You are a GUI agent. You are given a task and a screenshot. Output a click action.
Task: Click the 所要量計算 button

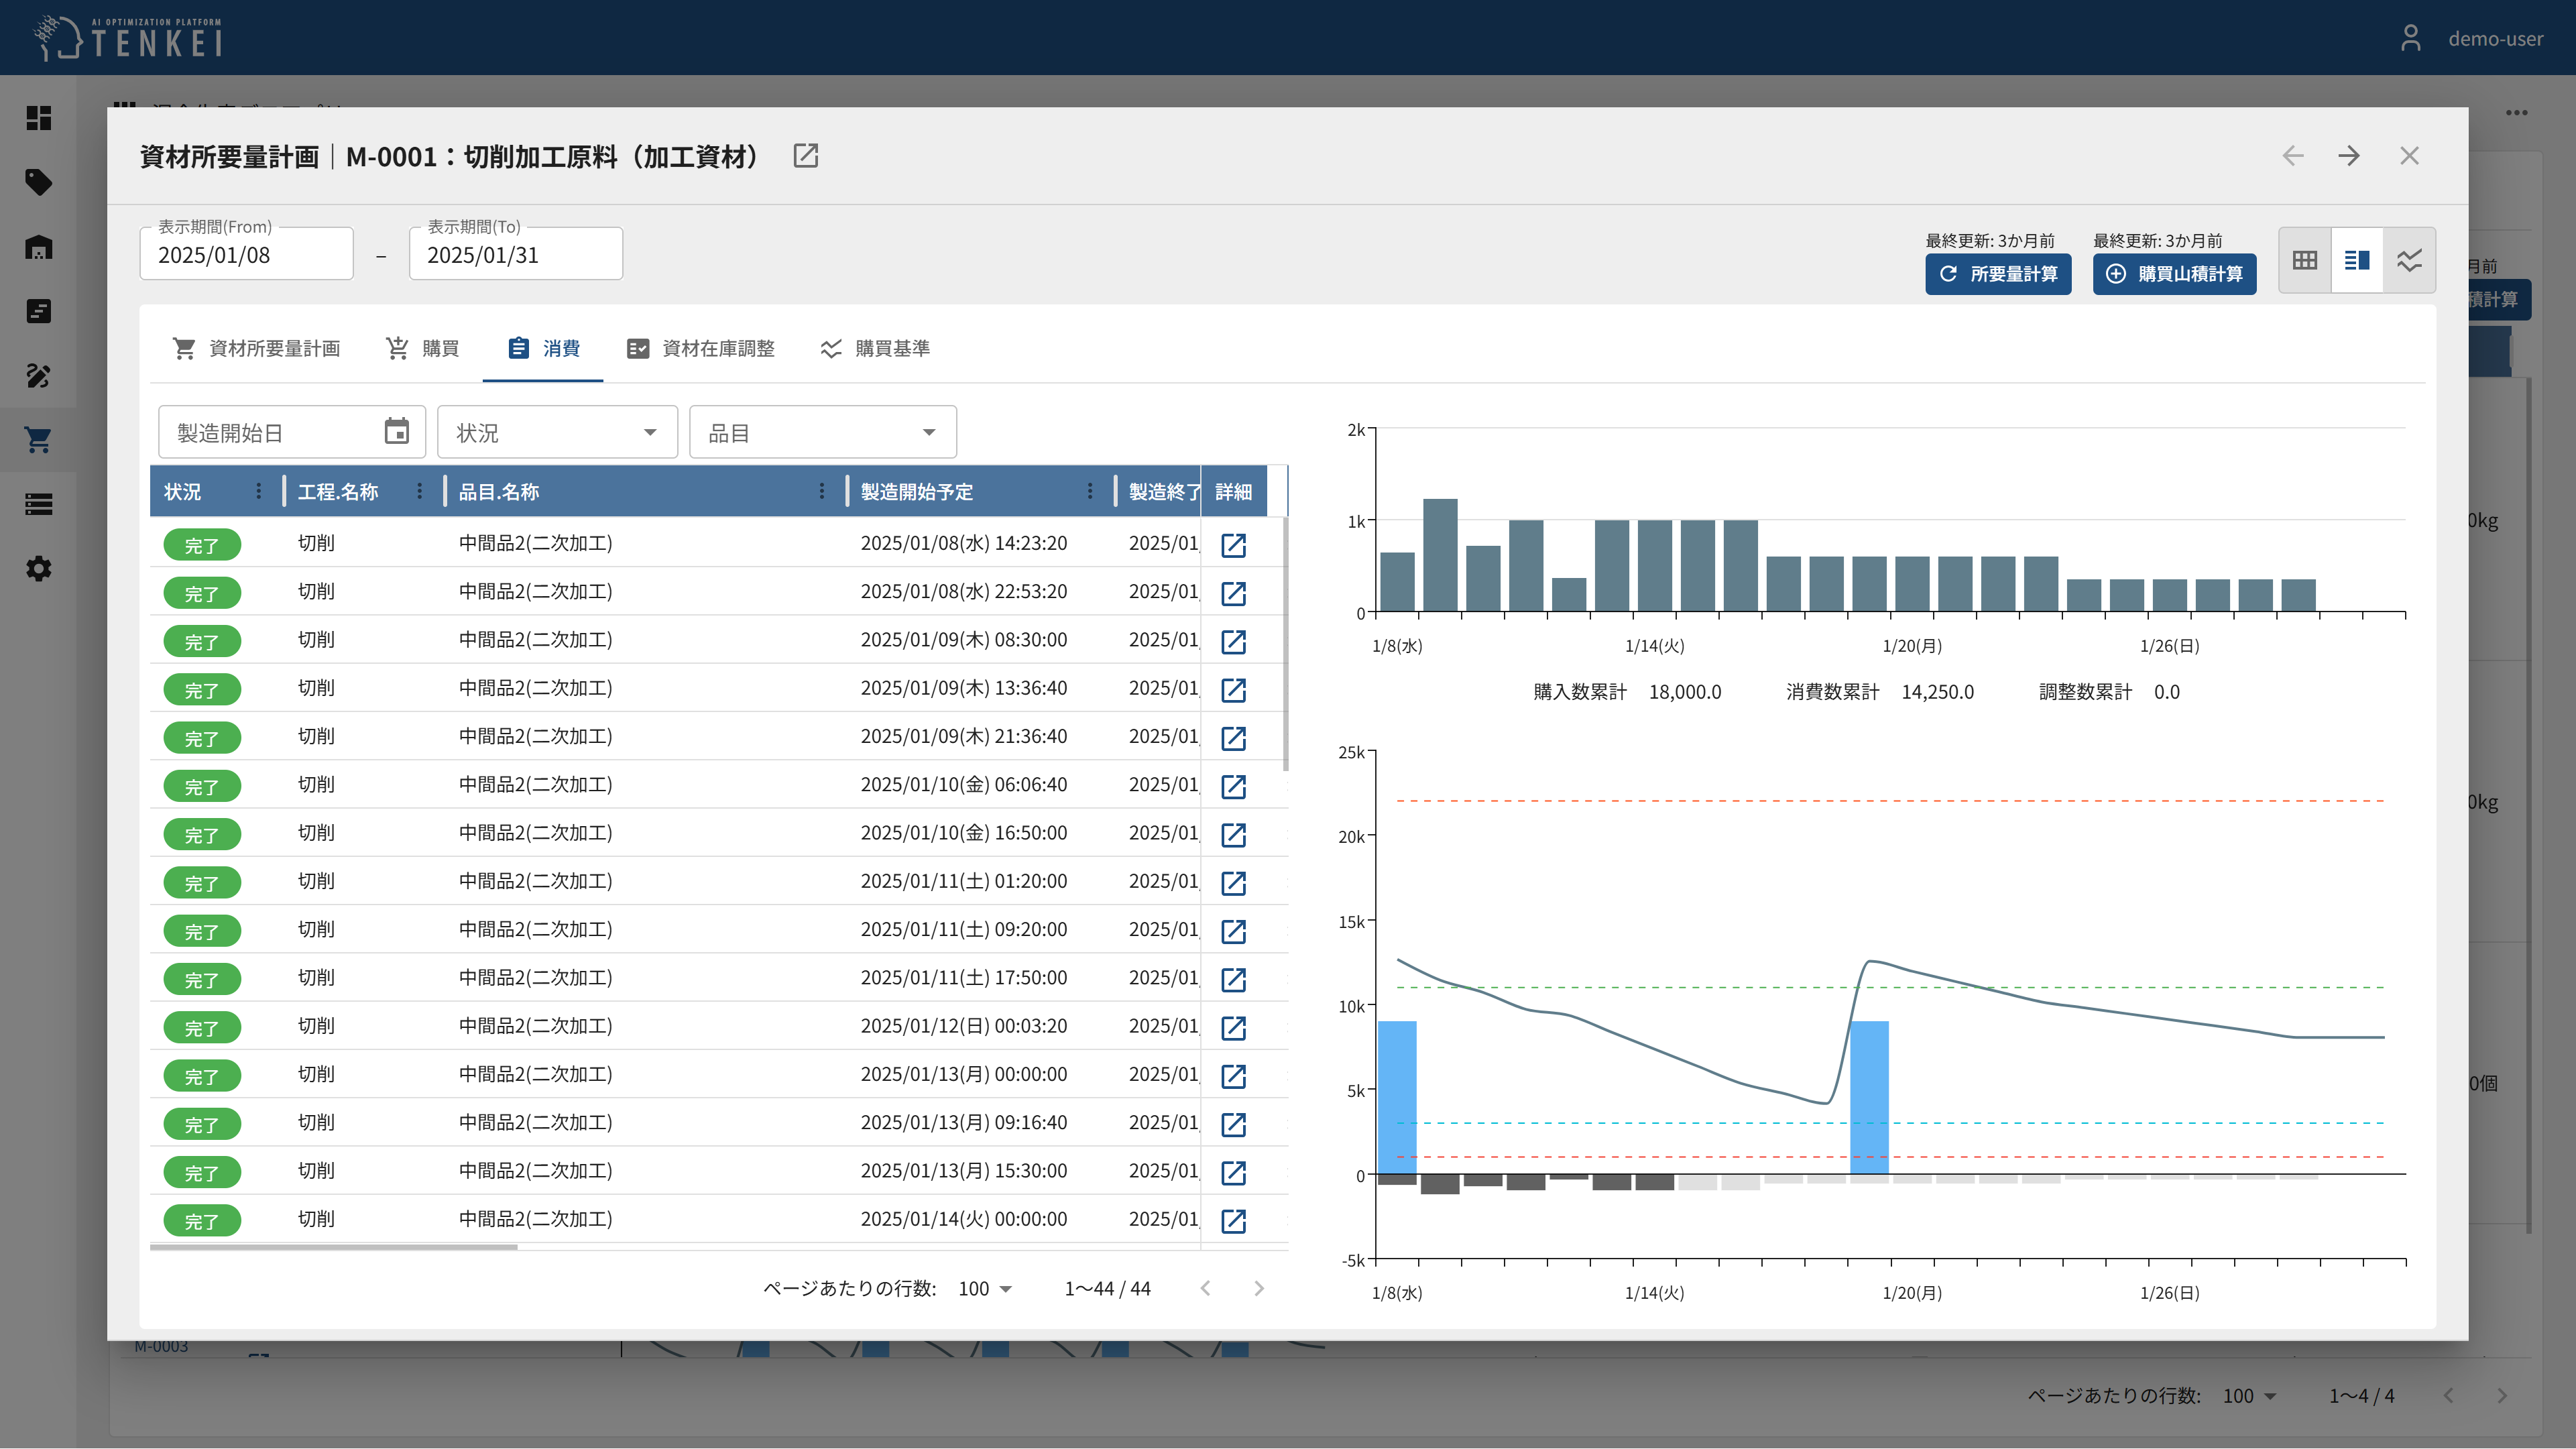[1998, 274]
